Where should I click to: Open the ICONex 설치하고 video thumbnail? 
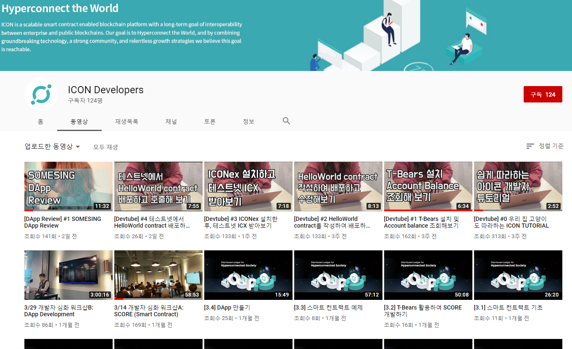pyautogui.click(x=248, y=186)
